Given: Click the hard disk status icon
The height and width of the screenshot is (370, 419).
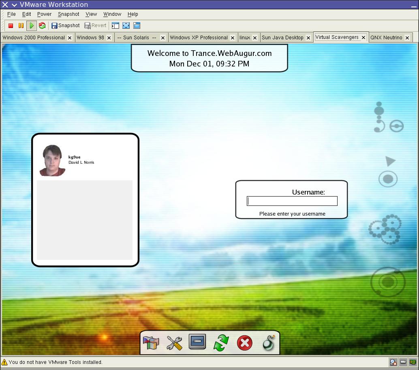Looking at the screenshot, I should [403, 362].
